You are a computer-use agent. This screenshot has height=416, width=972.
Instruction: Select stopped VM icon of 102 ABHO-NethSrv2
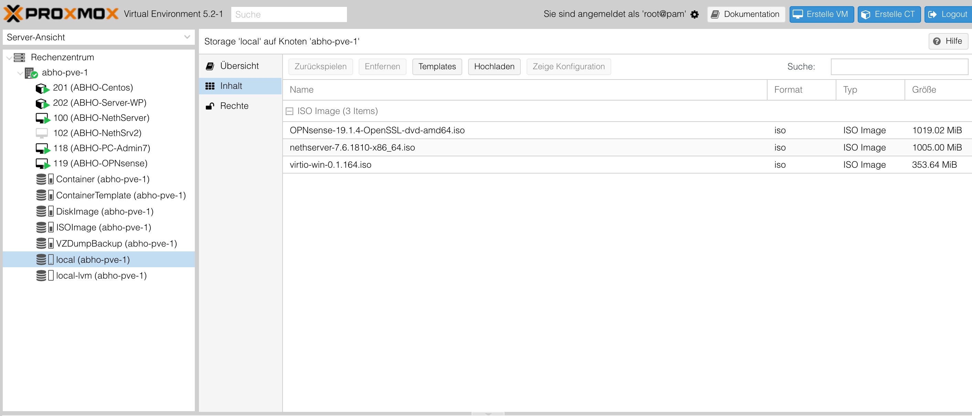(42, 133)
